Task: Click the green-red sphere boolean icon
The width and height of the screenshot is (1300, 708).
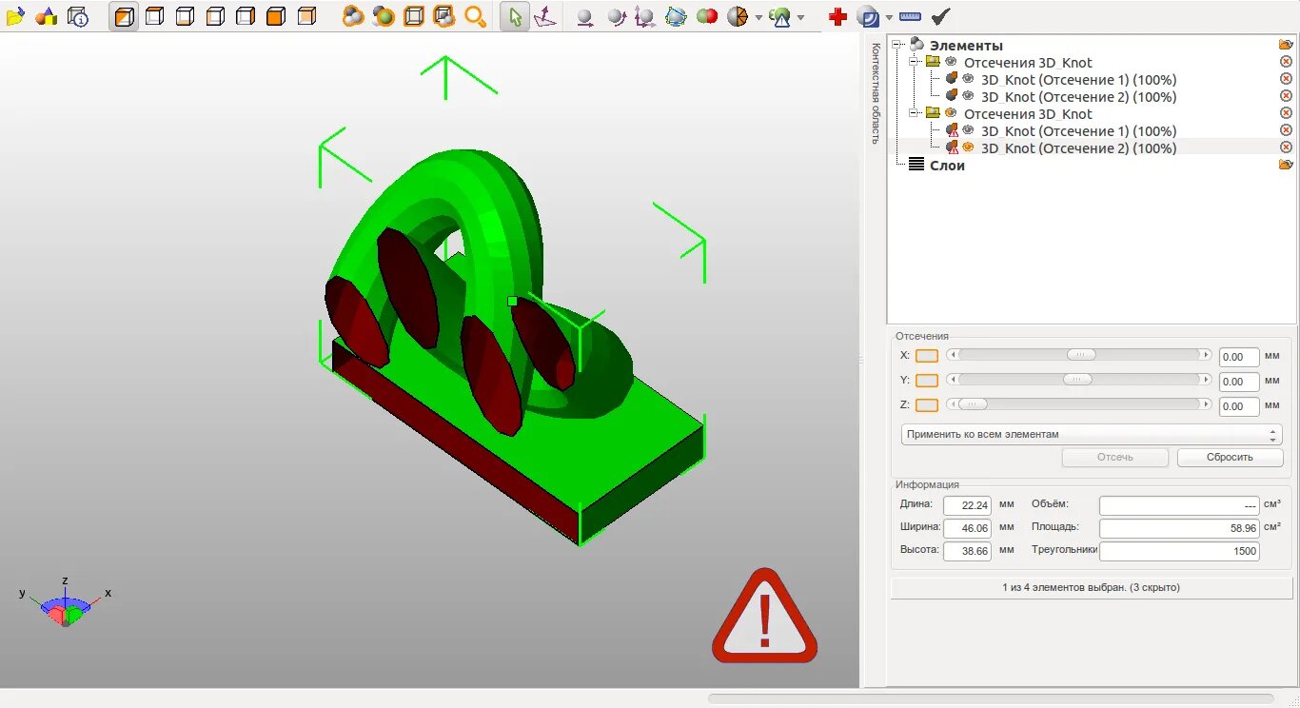Action: [x=706, y=16]
